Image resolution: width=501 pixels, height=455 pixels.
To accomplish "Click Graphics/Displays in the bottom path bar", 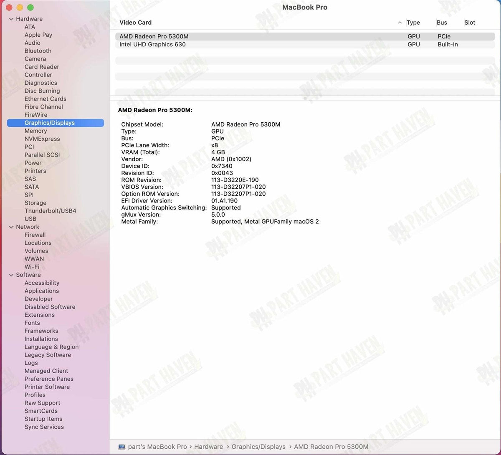I will click(258, 447).
